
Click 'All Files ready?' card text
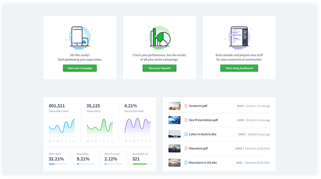tap(80, 55)
